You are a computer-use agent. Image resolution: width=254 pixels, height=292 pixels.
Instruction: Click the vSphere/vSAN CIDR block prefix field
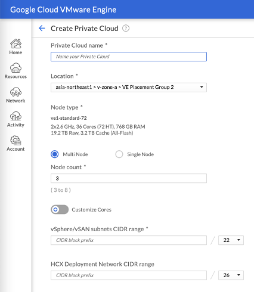(129, 240)
